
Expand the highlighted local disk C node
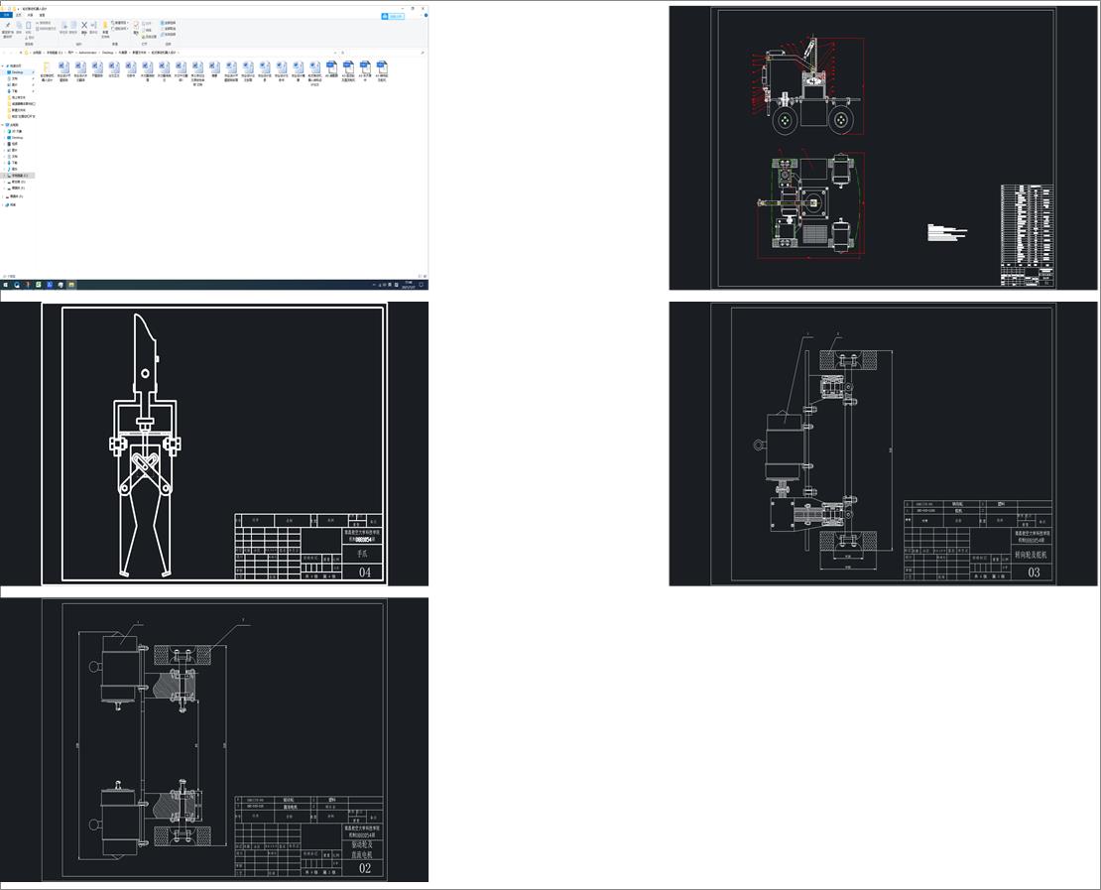pyautogui.click(x=5, y=176)
